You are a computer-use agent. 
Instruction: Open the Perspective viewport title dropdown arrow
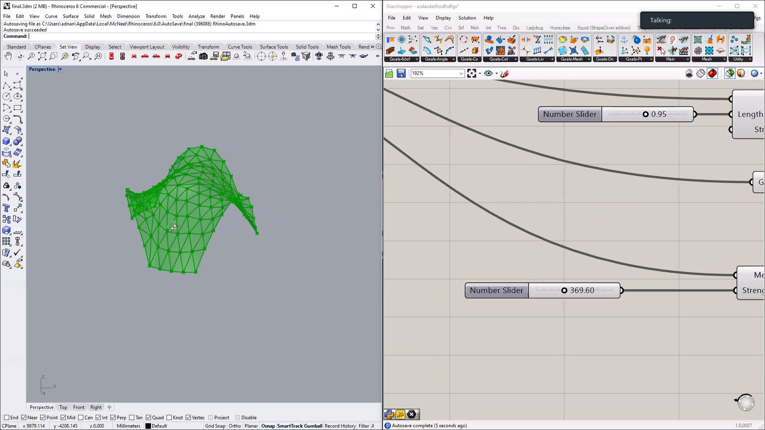pos(60,69)
